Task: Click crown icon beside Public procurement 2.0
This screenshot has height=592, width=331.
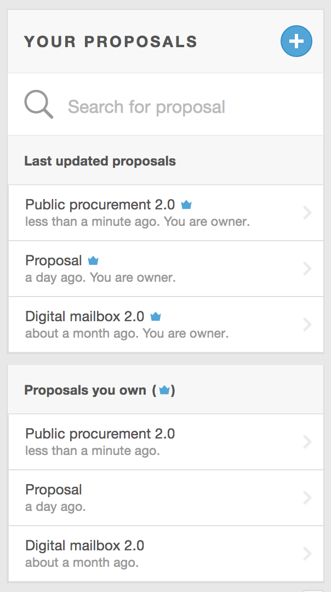Action: 186,205
